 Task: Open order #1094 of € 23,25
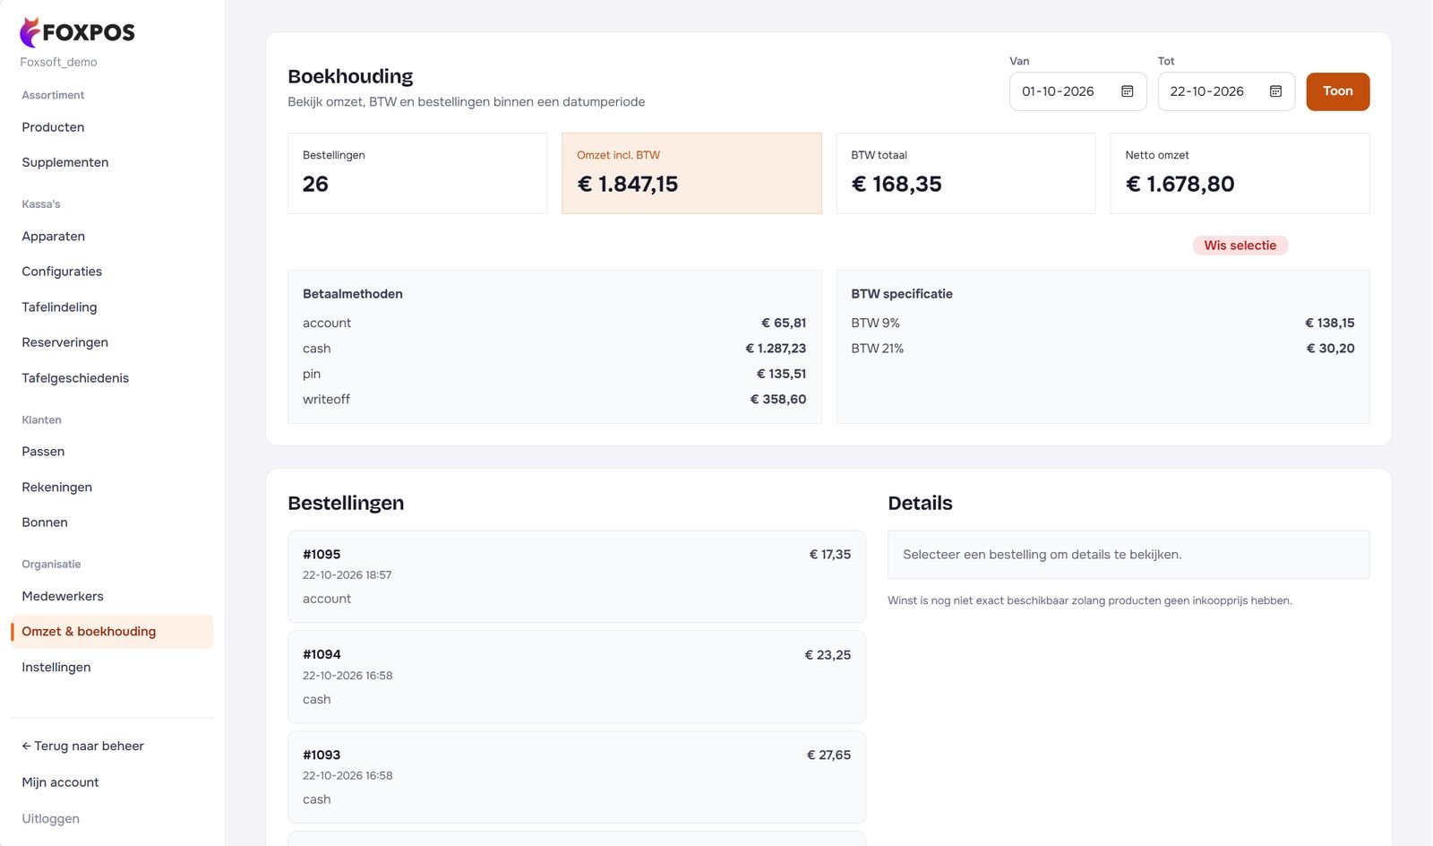[577, 677]
